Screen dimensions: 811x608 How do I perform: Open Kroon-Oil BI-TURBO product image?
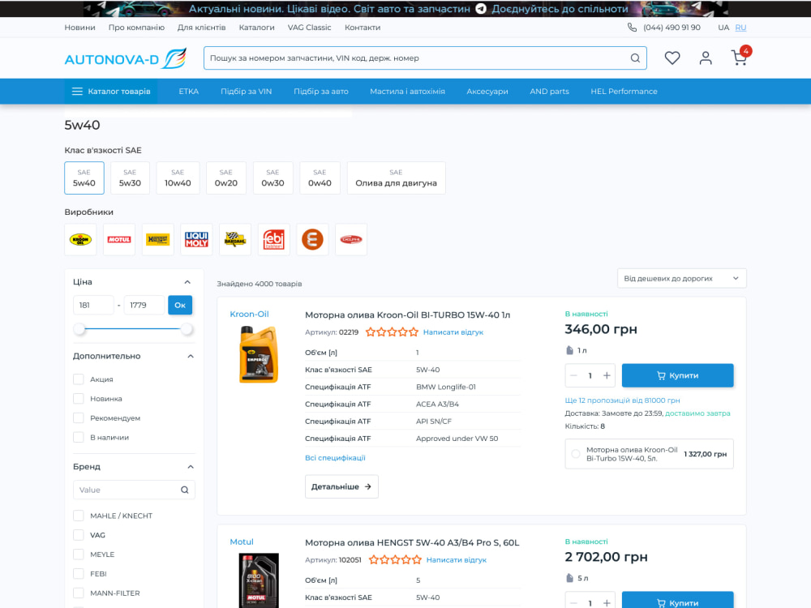click(x=258, y=355)
